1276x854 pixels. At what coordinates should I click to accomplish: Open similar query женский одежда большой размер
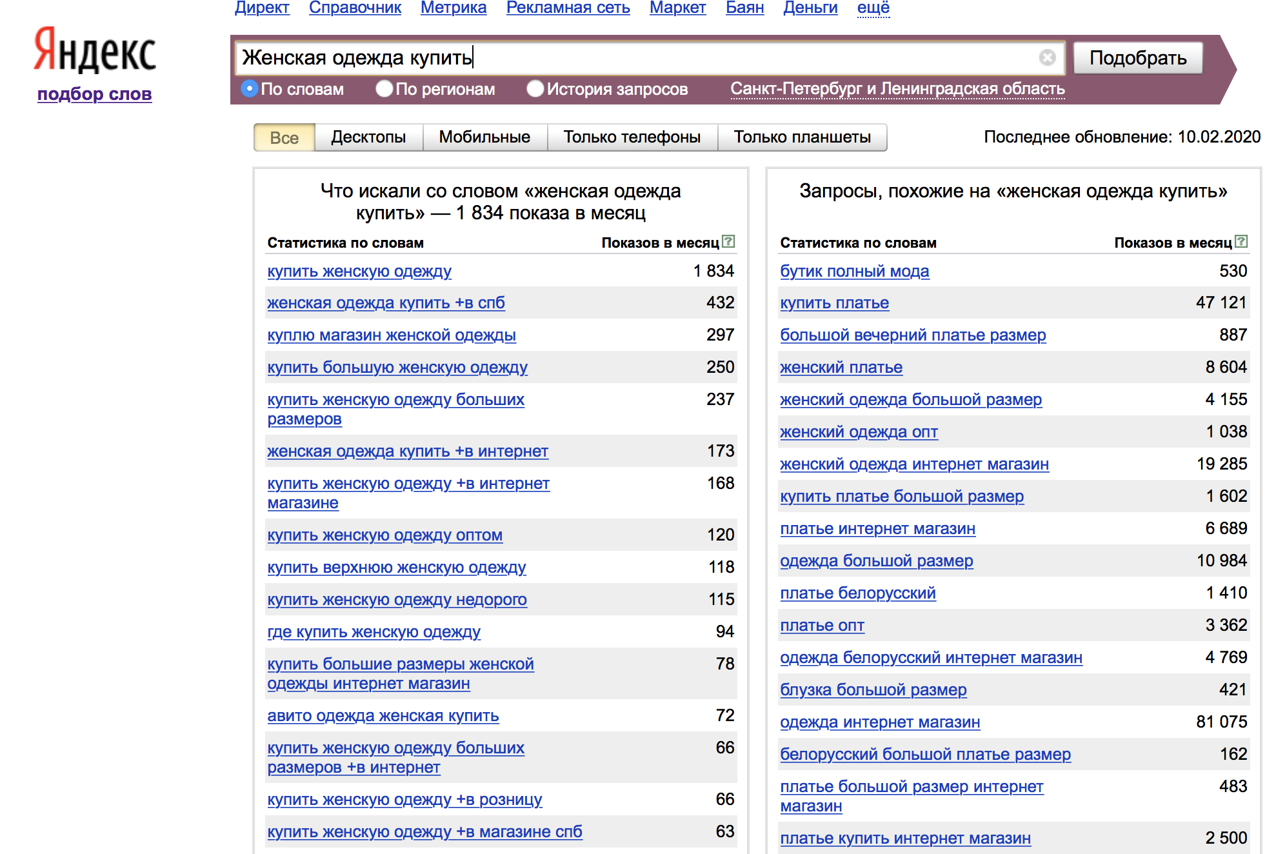911,400
